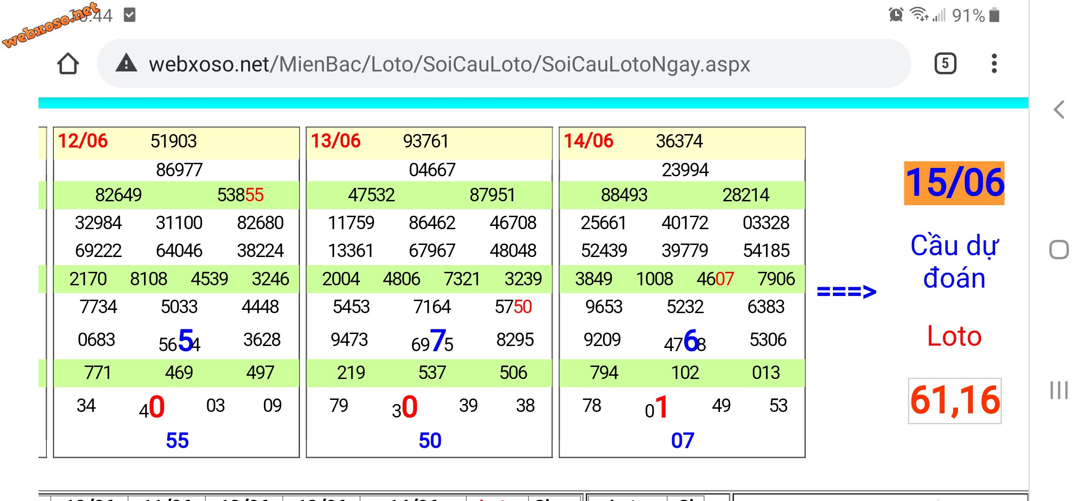Screen dimensions: 1087x501
Task: Click the 13/06 date header
Action: 335,141
